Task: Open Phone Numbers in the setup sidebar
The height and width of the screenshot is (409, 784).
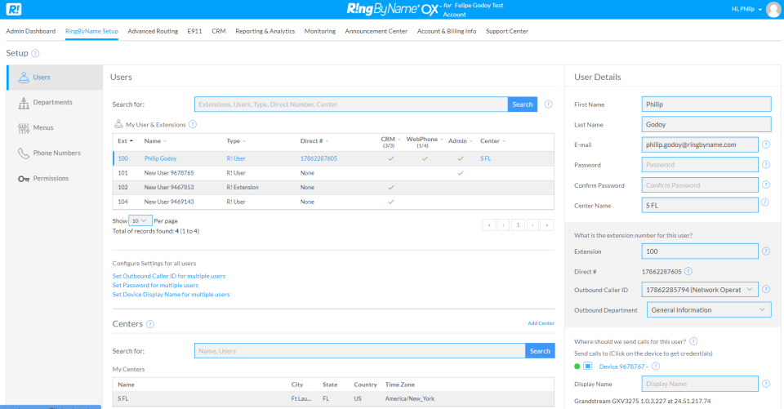Action: coord(56,153)
